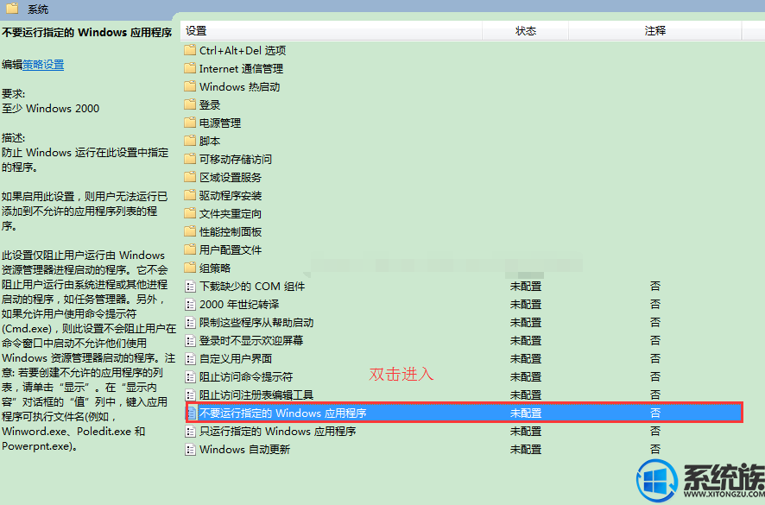Image resolution: width=765 pixels, height=505 pixels.
Task: Select the 区域设置服务 folder name
Action: click(x=231, y=177)
